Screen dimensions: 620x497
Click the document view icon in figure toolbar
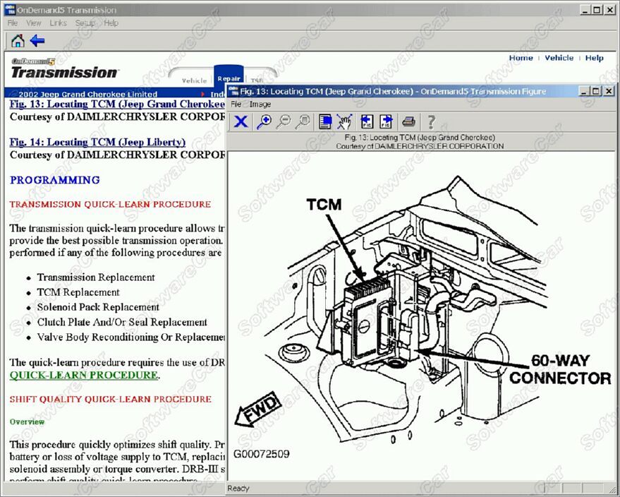point(325,121)
